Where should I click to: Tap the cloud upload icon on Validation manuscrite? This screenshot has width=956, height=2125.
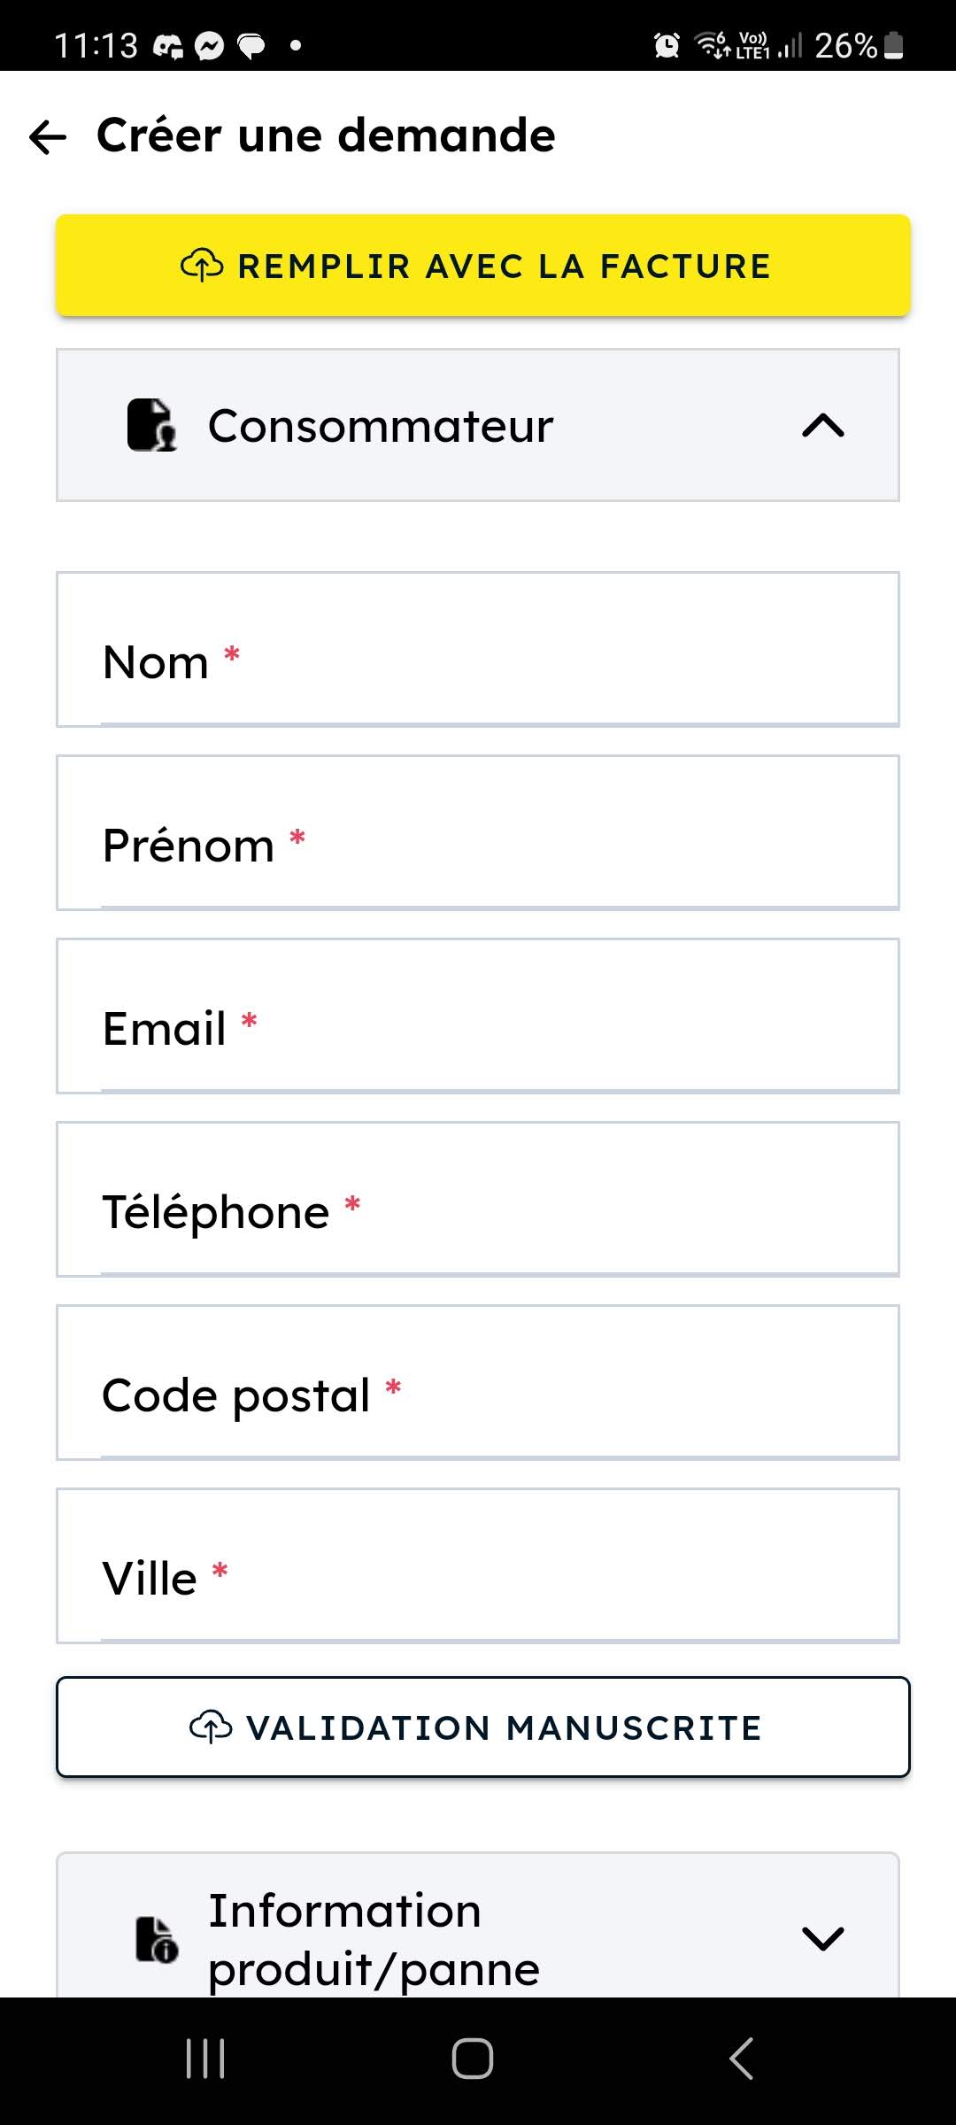point(211,1727)
